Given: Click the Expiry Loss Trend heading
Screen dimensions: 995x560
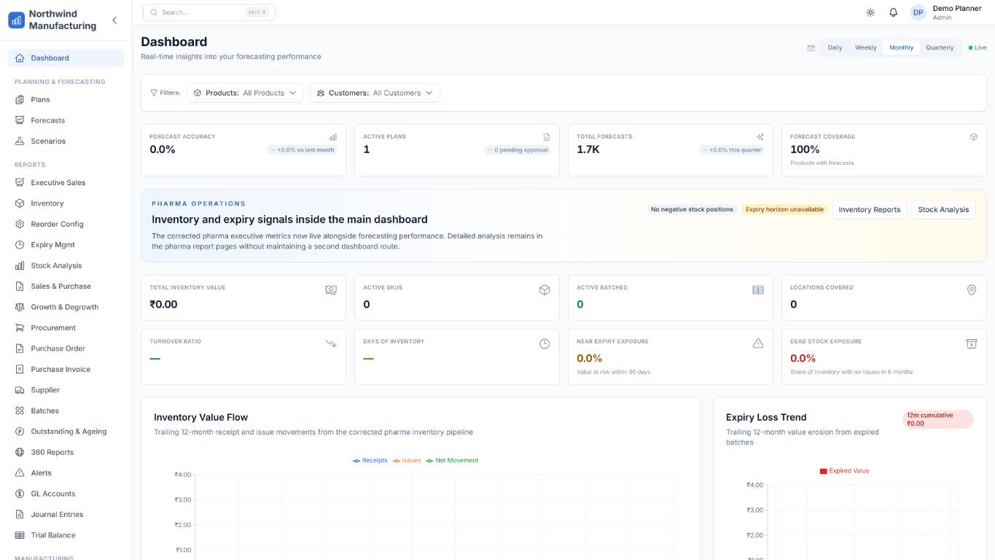Looking at the screenshot, I should click(766, 417).
